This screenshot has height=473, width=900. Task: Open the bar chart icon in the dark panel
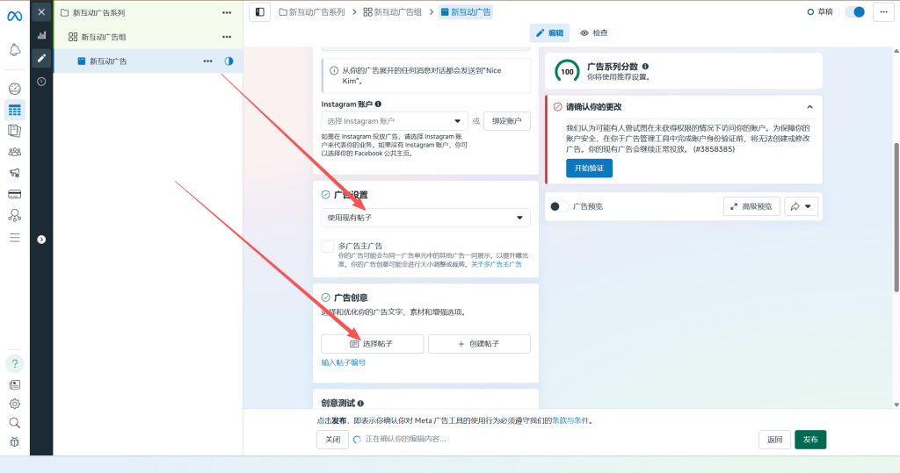(41, 35)
